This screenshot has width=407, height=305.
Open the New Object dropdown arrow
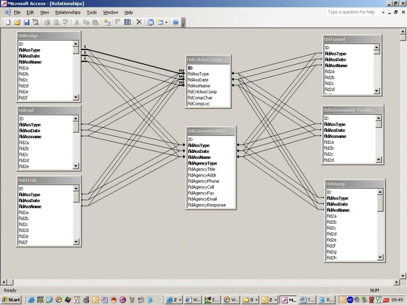click(166, 22)
